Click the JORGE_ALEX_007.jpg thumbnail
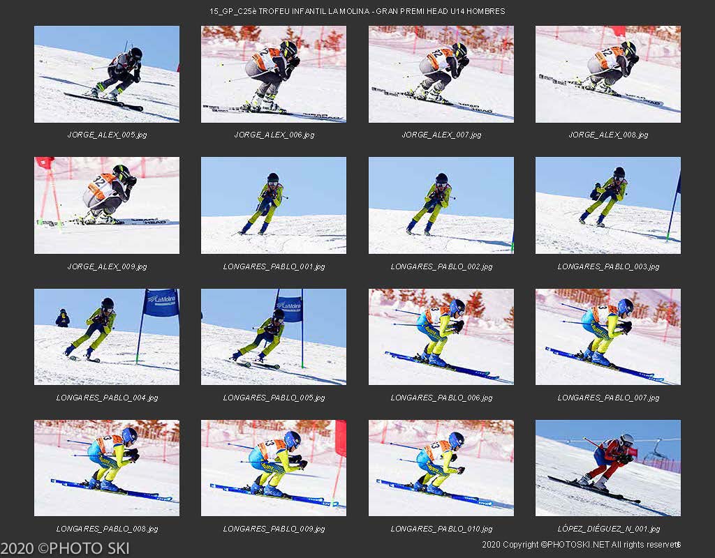This screenshot has width=715, height=558. point(441,74)
